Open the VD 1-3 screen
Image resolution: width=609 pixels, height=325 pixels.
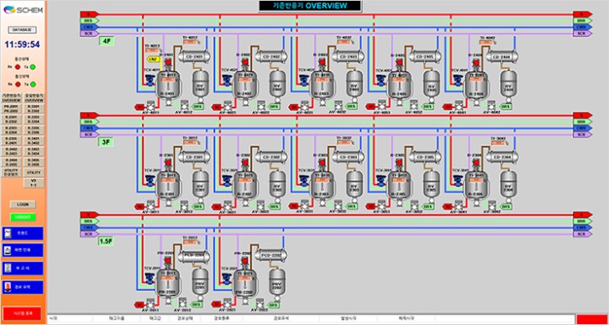click(34, 183)
